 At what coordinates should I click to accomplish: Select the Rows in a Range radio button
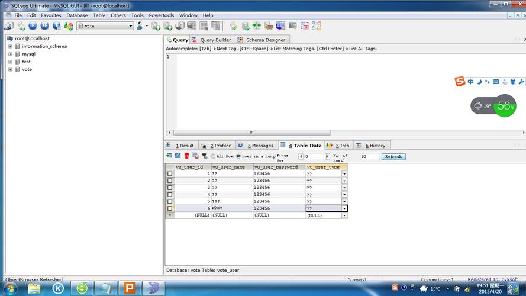point(238,156)
